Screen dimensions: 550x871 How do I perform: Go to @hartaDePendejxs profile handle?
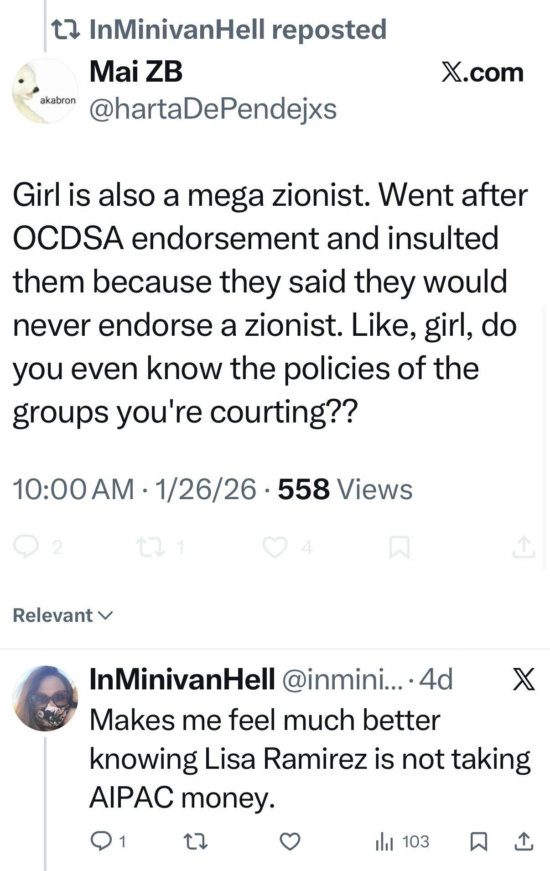coord(213,109)
